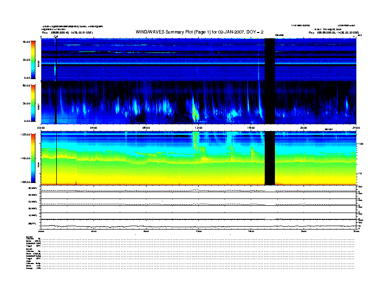Click the 12:00 label under the RAD1 spectrogram
The width and height of the screenshot is (384, 297).
[x=198, y=128]
